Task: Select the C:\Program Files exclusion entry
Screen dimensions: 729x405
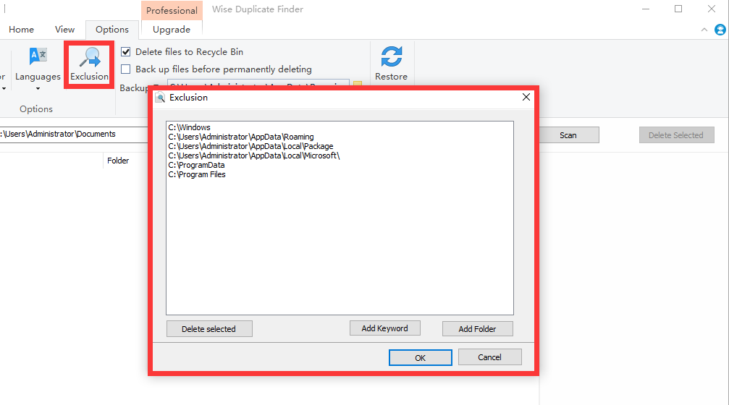Action: [x=197, y=174]
